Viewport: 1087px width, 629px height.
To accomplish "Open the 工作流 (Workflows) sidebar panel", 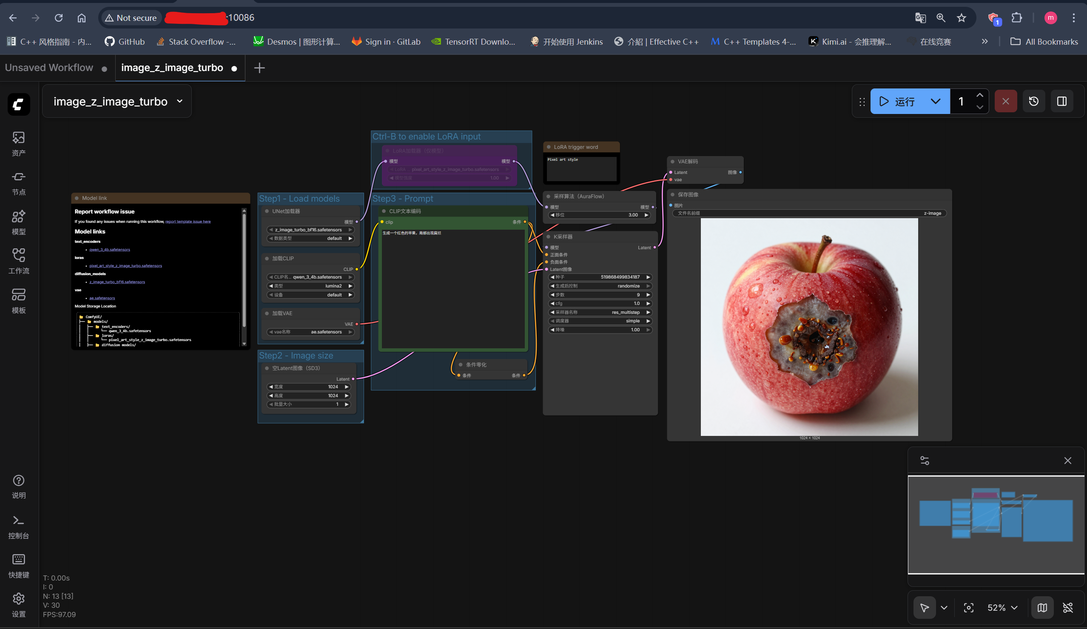I will pos(19,260).
